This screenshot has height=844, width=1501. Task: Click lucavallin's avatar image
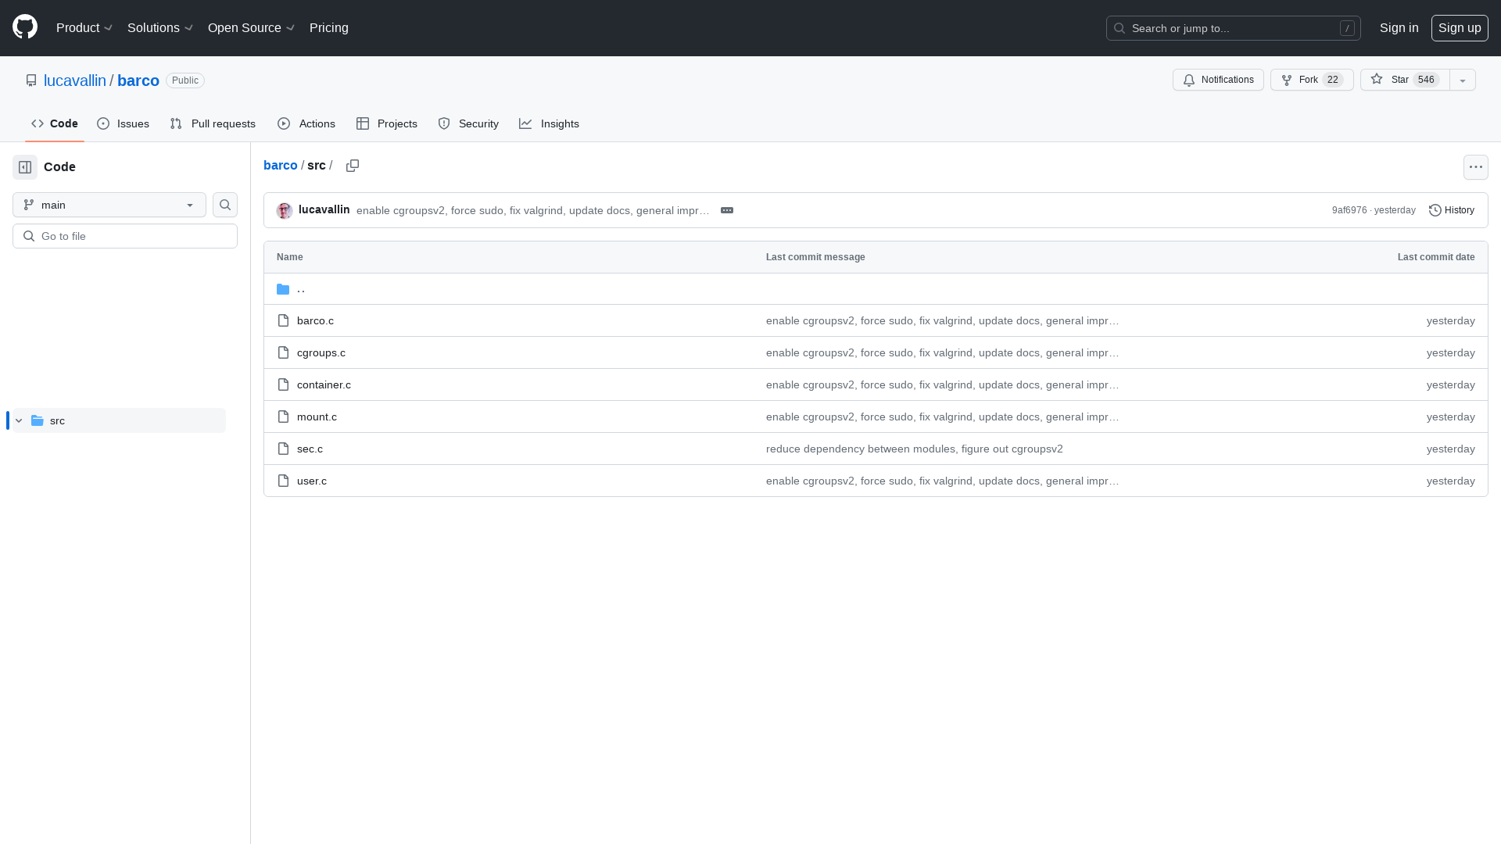[x=285, y=211]
